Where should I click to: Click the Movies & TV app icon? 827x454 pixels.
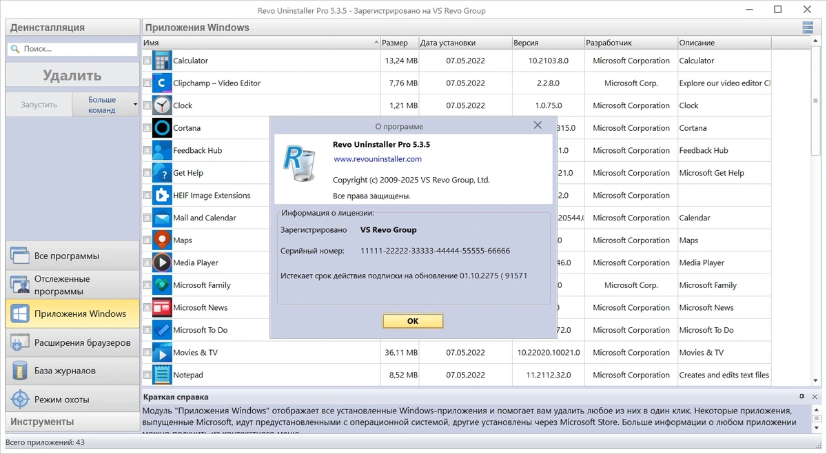tap(162, 353)
